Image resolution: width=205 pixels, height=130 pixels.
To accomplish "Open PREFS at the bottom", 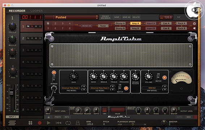I will [x=57, y=117].
